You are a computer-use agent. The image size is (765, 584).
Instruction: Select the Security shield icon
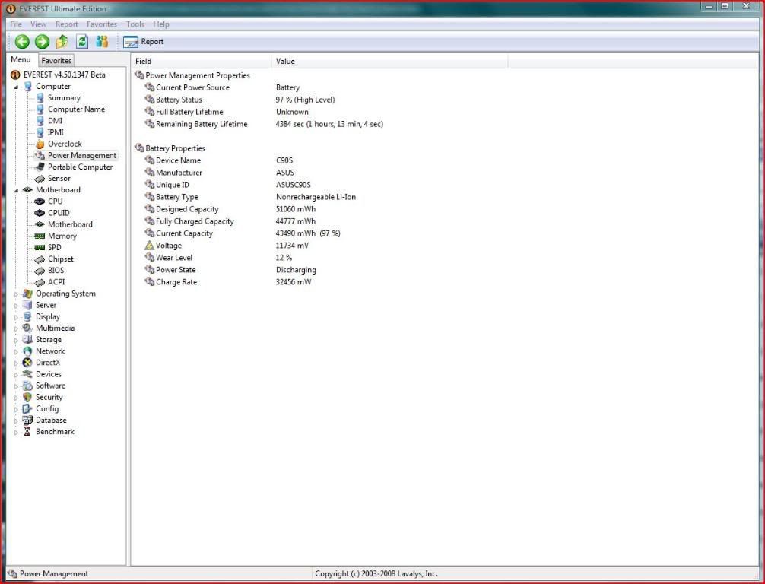(27, 397)
